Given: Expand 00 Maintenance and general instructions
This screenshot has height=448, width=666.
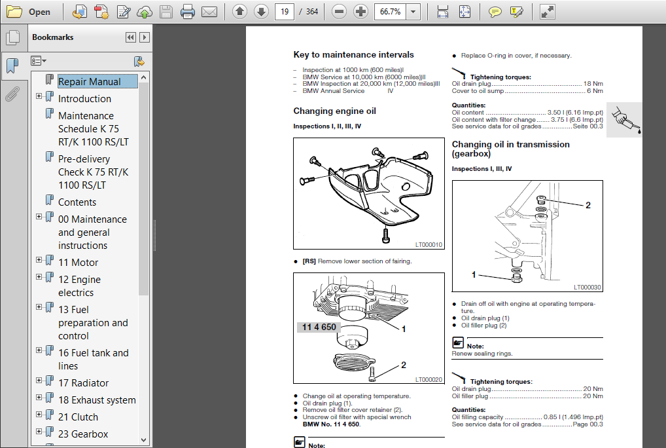Looking at the screenshot, I should tap(39, 217).
